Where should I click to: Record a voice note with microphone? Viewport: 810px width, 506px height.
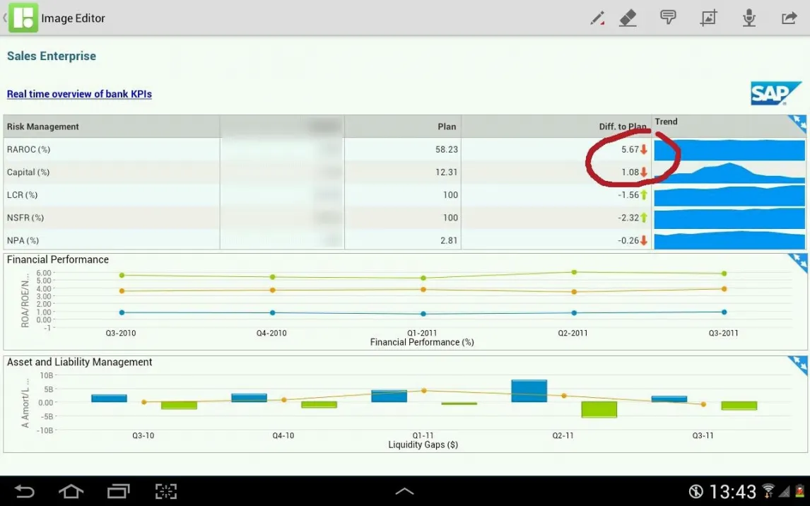[x=749, y=18]
